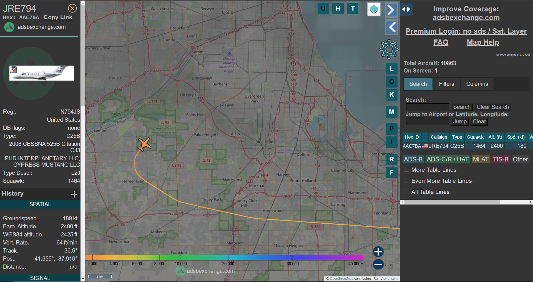The width and height of the screenshot is (533, 282).
Task: Click the left chevron sidebar button
Action: [391, 27]
